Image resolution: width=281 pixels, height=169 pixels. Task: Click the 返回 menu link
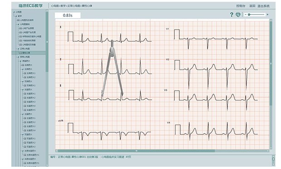[252, 6]
